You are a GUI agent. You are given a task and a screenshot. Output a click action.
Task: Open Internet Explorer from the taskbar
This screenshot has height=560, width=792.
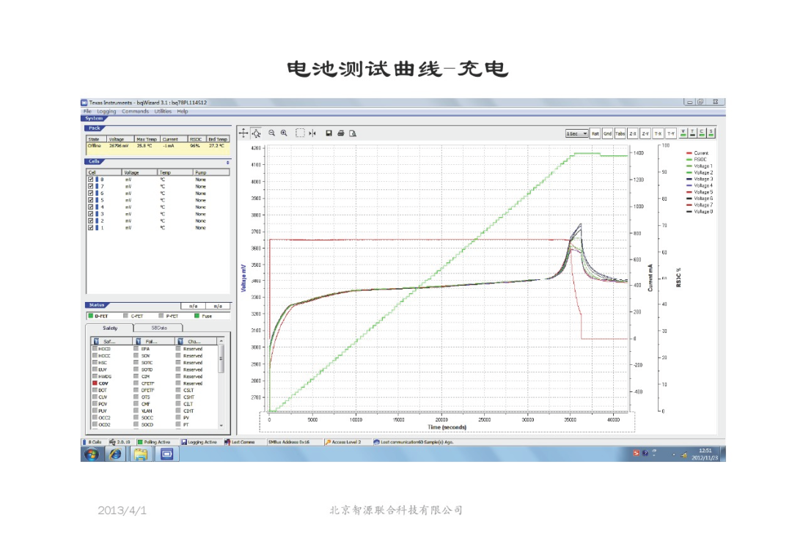(x=116, y=454)
